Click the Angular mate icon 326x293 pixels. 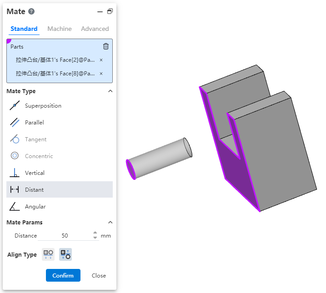click(x=15, y=206)
